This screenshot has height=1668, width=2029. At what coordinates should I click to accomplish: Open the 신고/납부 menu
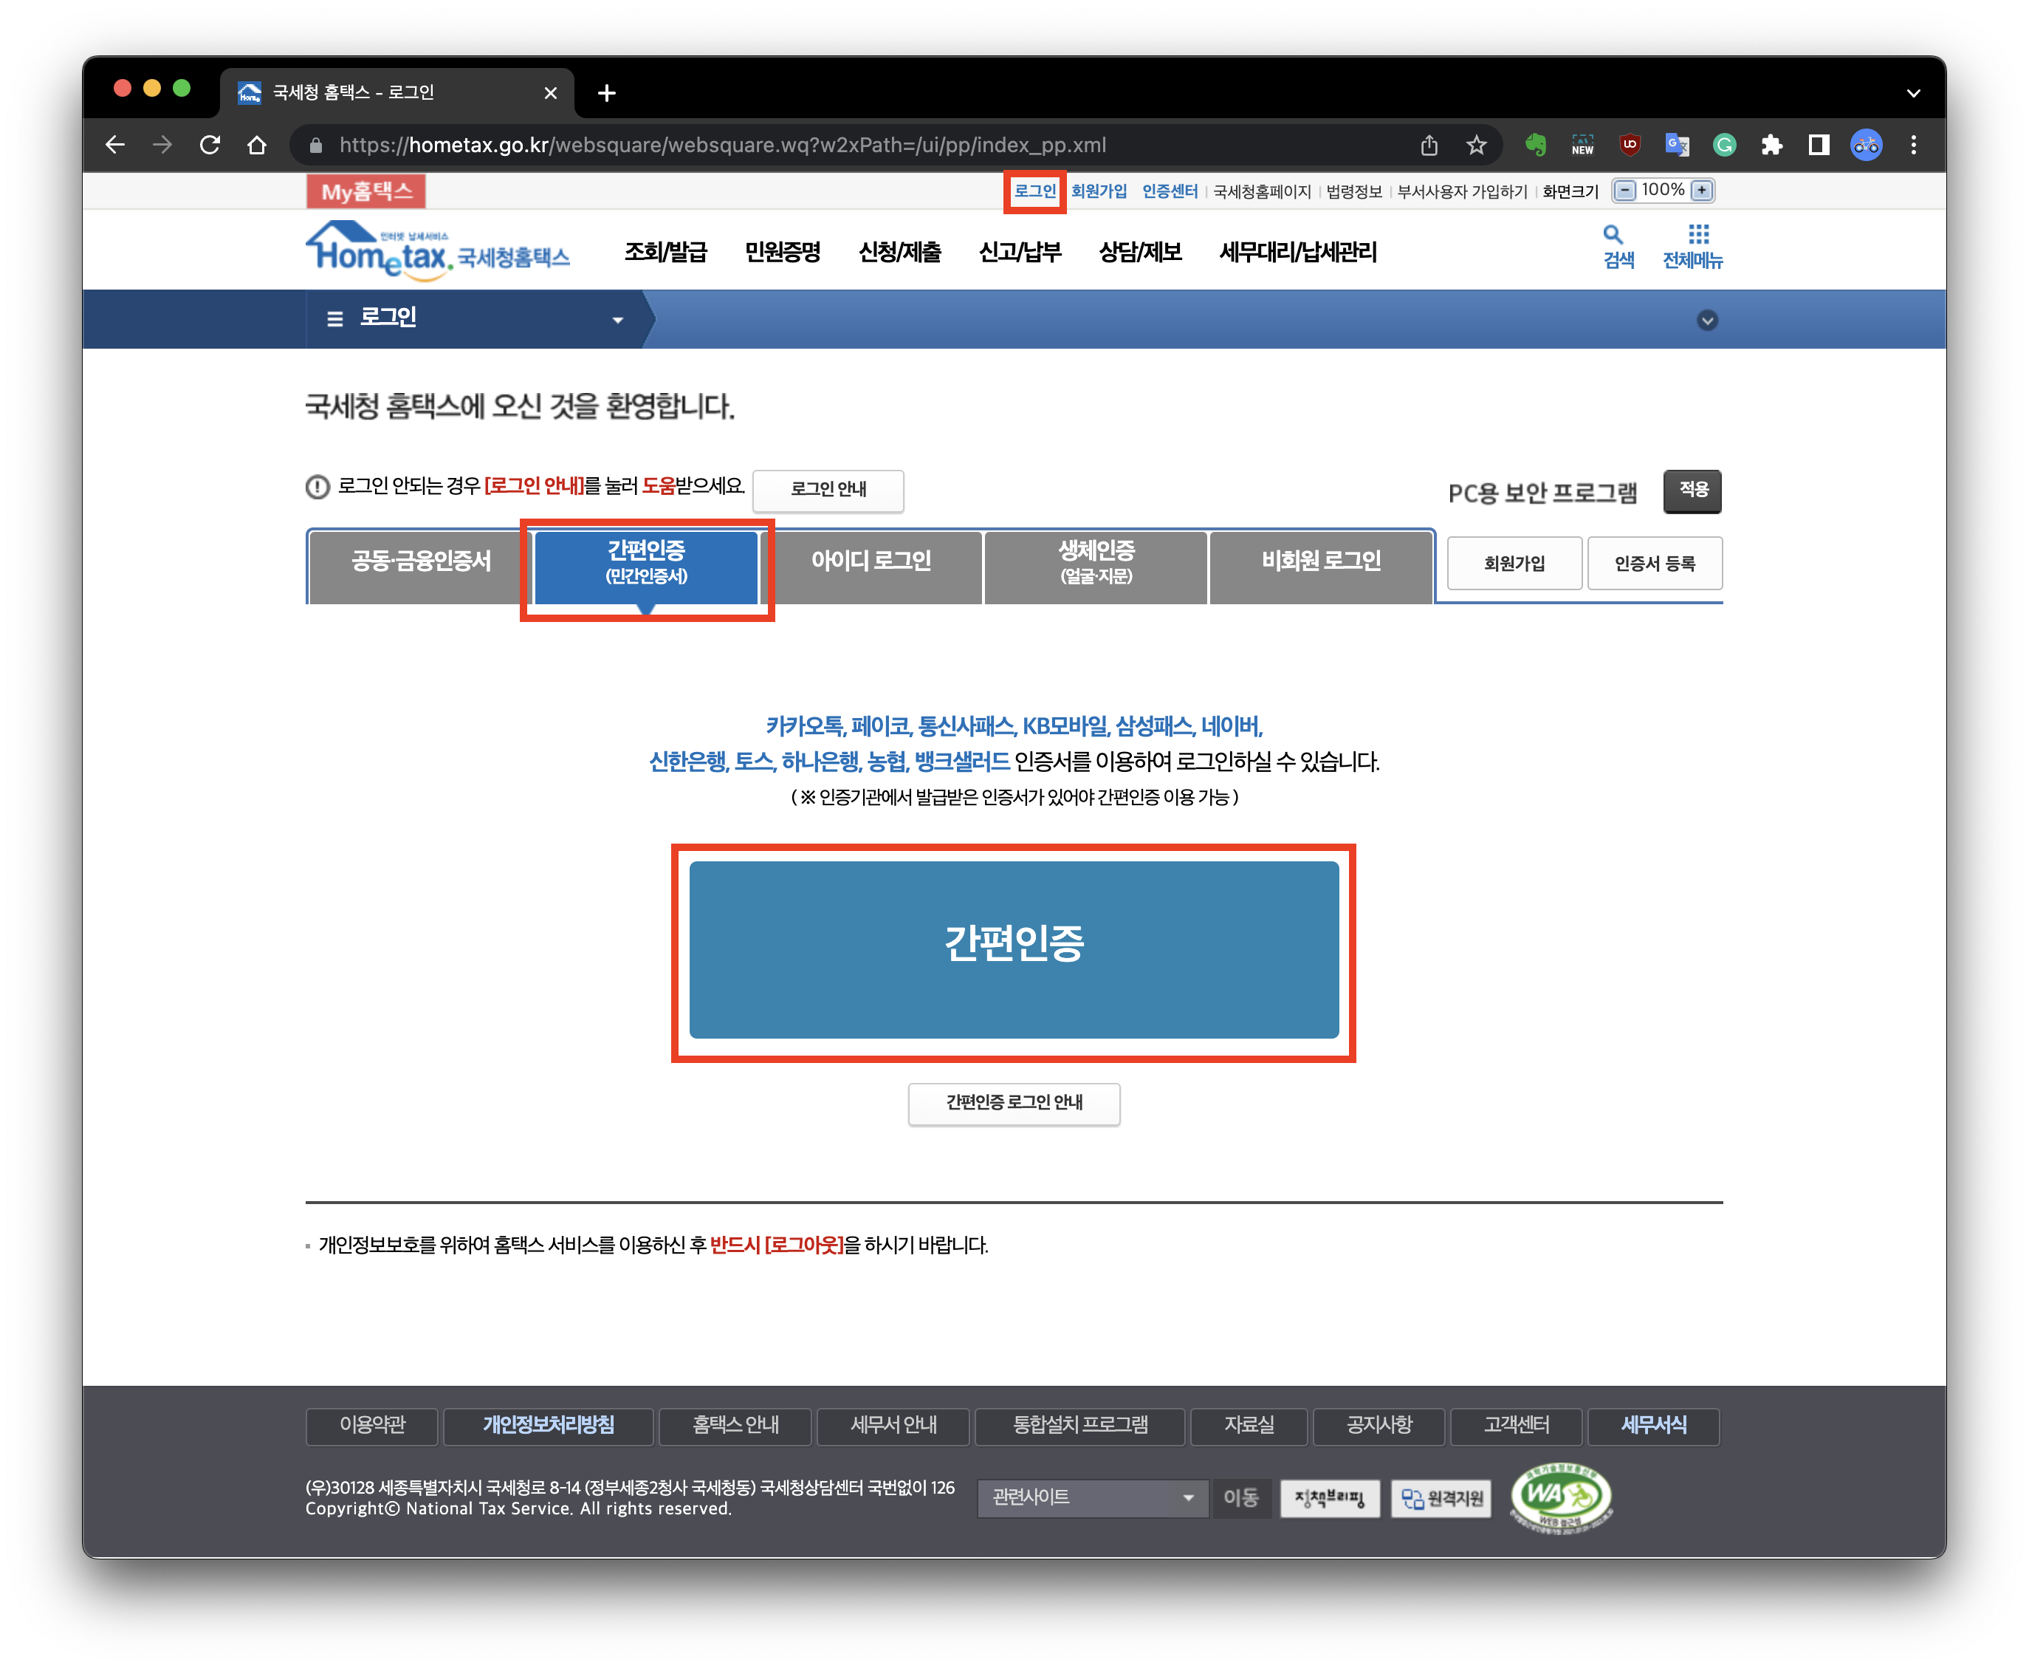click(x=1020, y=252)
